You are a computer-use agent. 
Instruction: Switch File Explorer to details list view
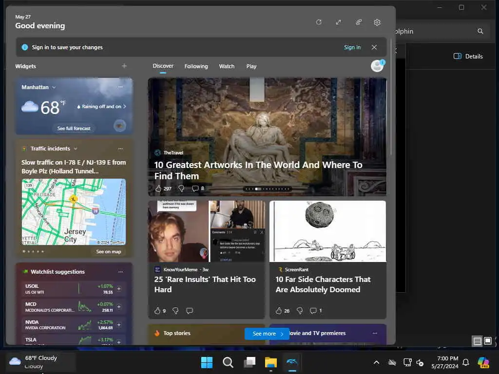coord(478,341)
